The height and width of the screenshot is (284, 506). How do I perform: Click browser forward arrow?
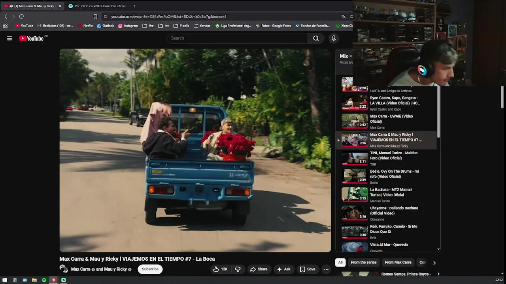[x=13, y=17]
